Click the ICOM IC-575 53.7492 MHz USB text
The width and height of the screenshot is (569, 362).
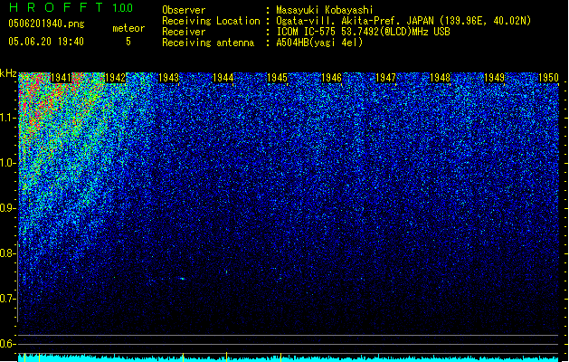364,32
